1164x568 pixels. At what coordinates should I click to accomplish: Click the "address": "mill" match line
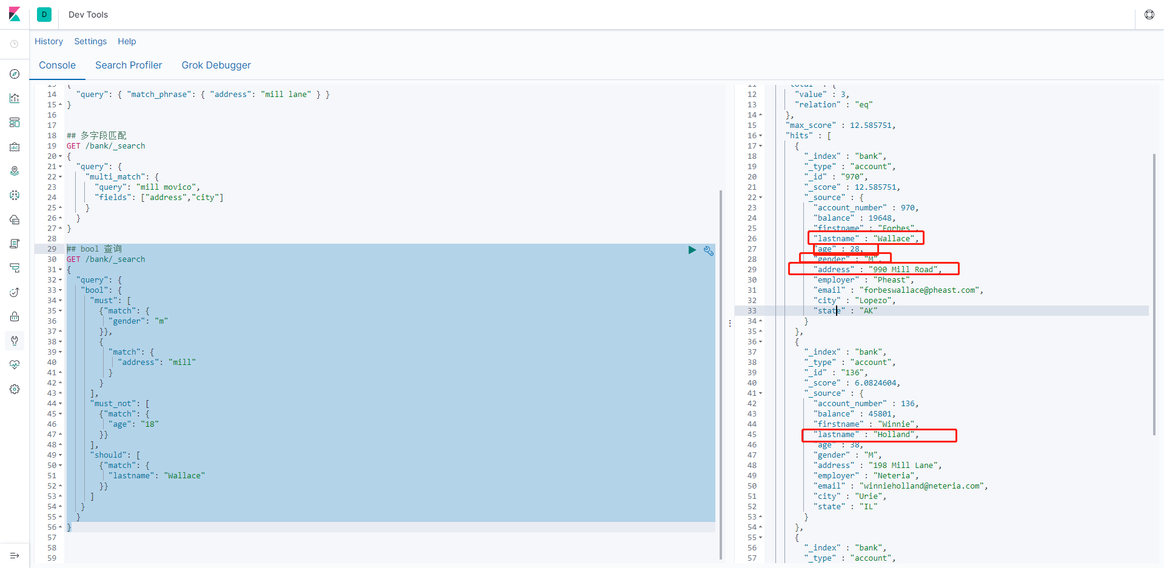(x=157, y=363)
